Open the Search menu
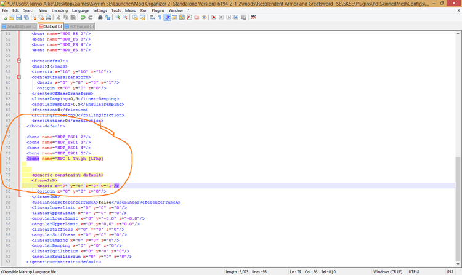Image resolution: width=462 pixels, height=275 pixels. click(x=29, y=10)
